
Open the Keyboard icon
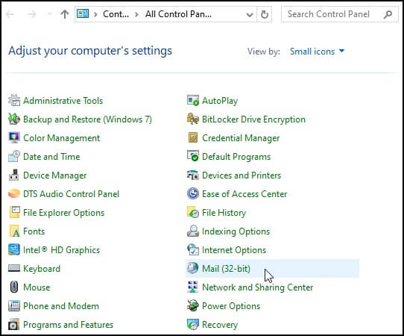[x=14, y=268]
